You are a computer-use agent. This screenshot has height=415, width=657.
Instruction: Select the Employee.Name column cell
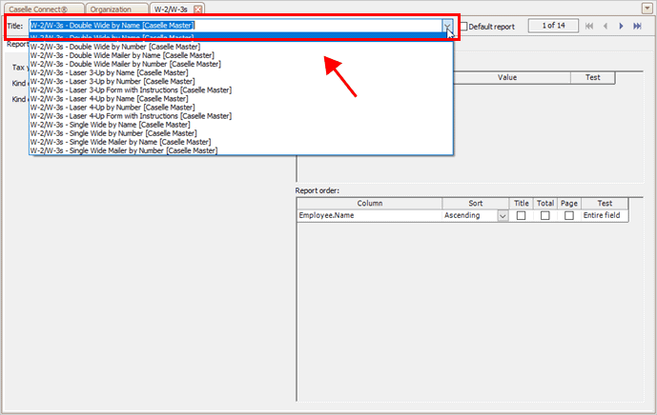coord(369,215)
